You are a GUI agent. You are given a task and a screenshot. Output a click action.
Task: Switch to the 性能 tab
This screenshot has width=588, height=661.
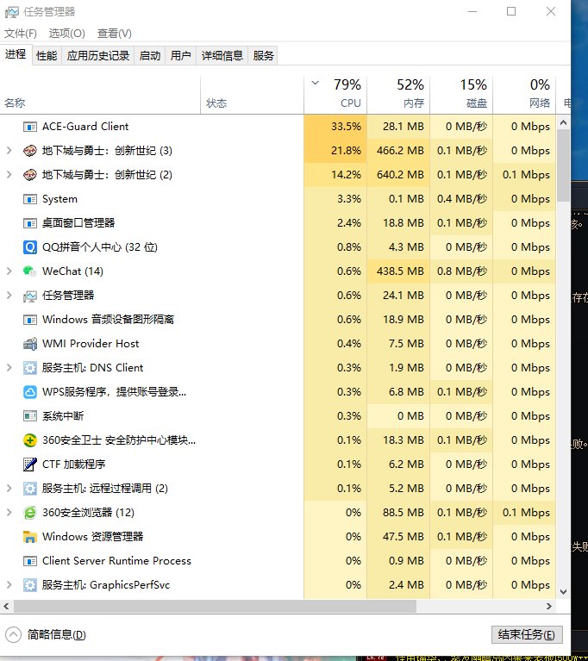coord(47,56)
